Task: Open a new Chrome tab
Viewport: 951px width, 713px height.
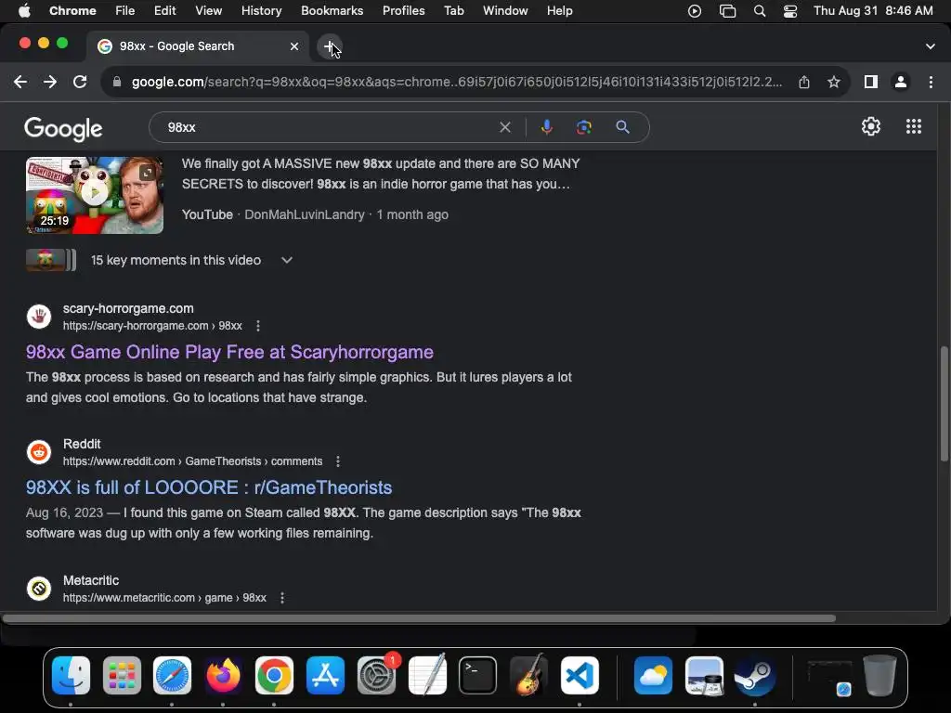Action: click(x=330, y=46)
